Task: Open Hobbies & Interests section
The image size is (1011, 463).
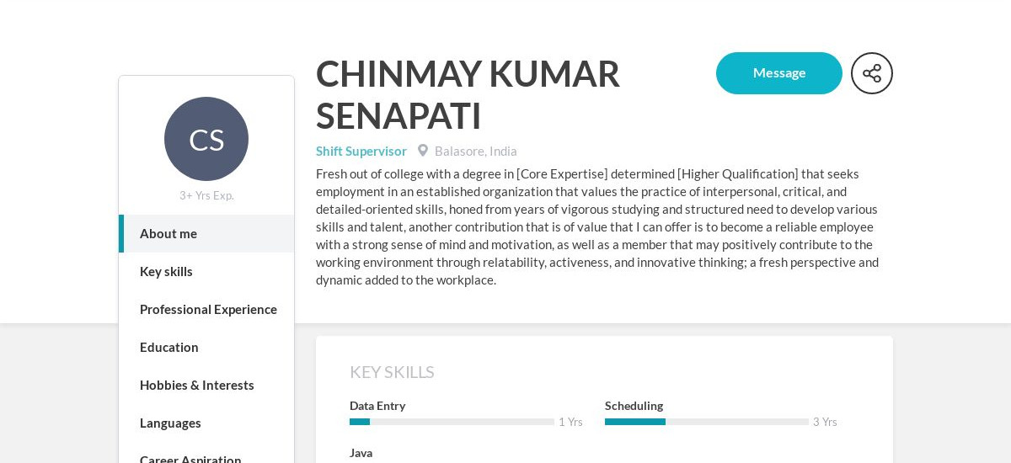Action: [x=206, y=385]
